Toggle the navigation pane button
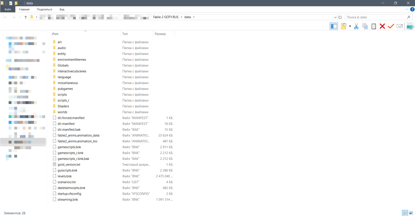415x216 pixels. [334, 26]
